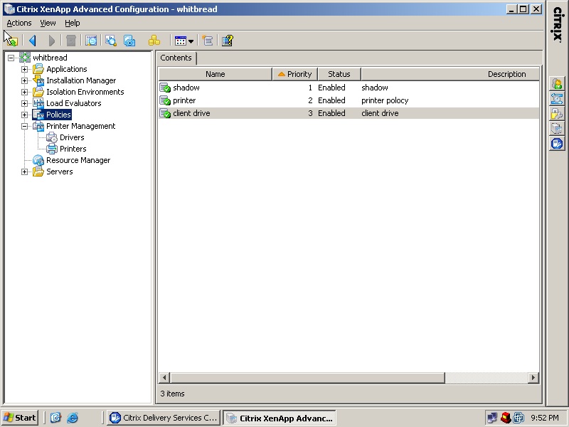Click the client drive policy icon
This screenshot has height=427, width=569.
165,113
